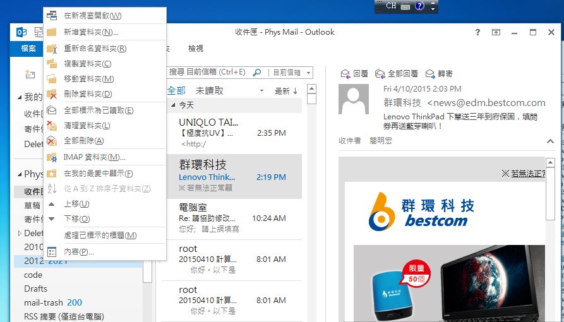Image resolution: width=564 pixels, height=322 pixels.
Task: Click the Delete All icon
Action: (x=52, y=141)
